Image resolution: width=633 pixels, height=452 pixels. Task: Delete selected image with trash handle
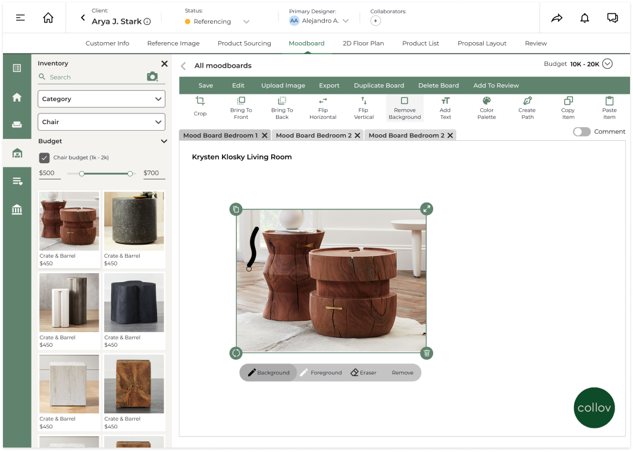[x=427, y=353]
